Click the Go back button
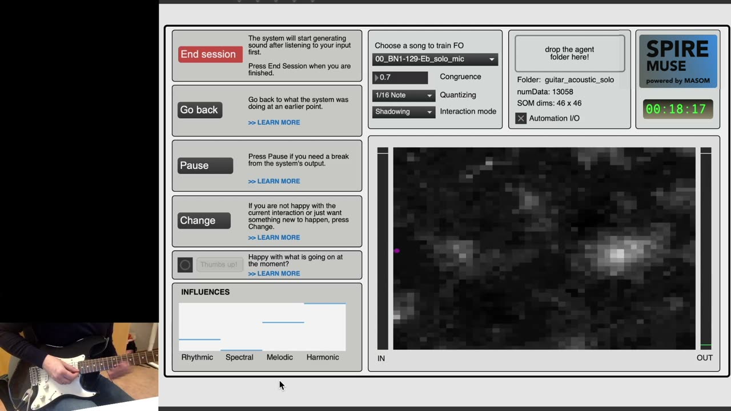 (199, 110)
